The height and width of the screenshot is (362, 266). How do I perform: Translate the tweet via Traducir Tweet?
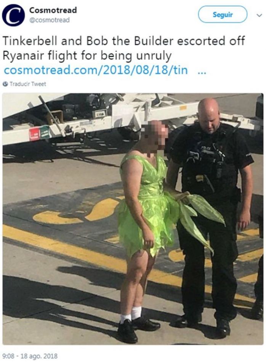(x=28, y=84)
